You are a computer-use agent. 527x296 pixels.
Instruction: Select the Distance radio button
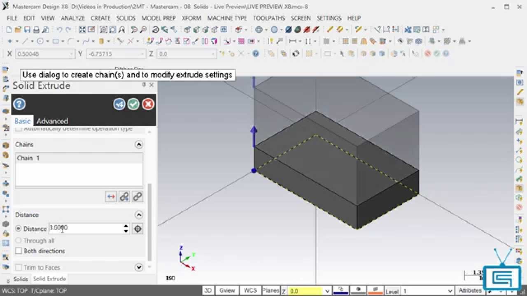coord(18,229)
